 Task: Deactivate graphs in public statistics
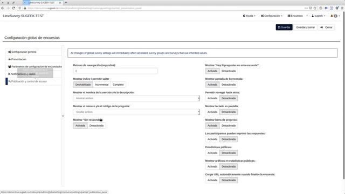(229, 167)
